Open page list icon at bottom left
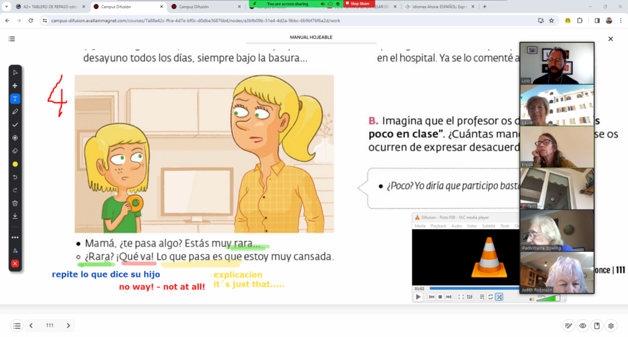This screenshot has width=628, height=337. point(17,326)
